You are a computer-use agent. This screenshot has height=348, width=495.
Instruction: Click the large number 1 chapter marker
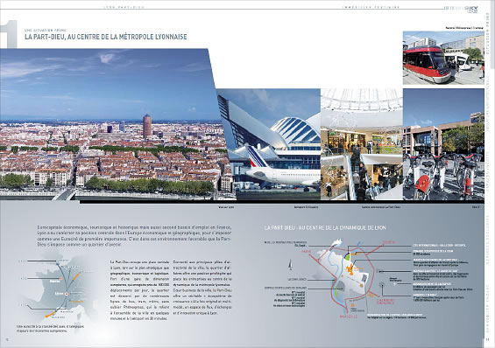(9, 34)
